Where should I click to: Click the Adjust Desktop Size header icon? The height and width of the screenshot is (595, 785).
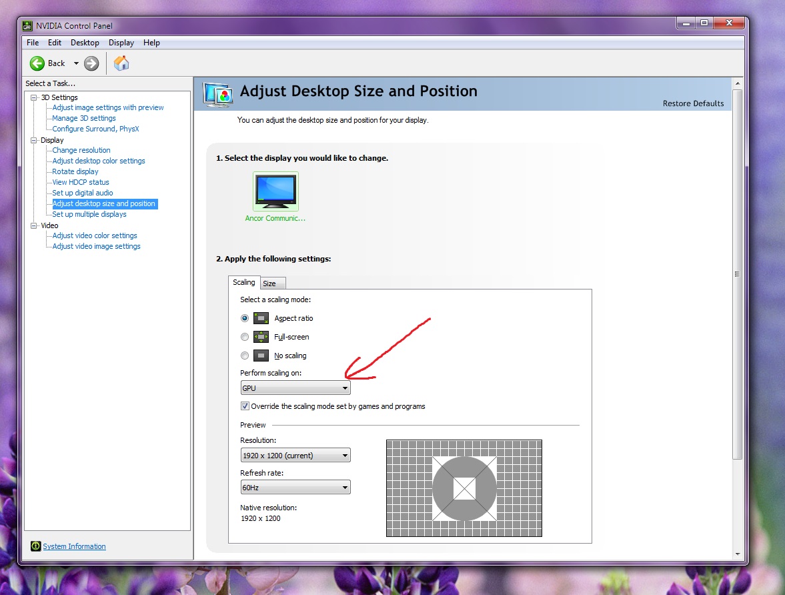[218, 95]
